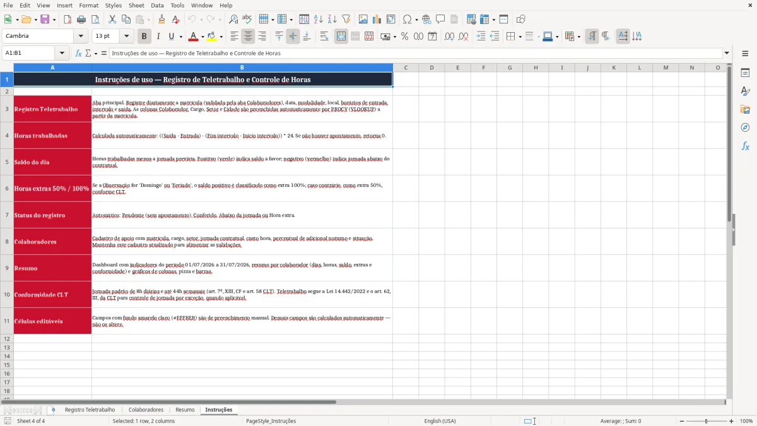Sort ascending A to Z
Viewport: 757px width, 426px height.
click(x=318, y=20)
